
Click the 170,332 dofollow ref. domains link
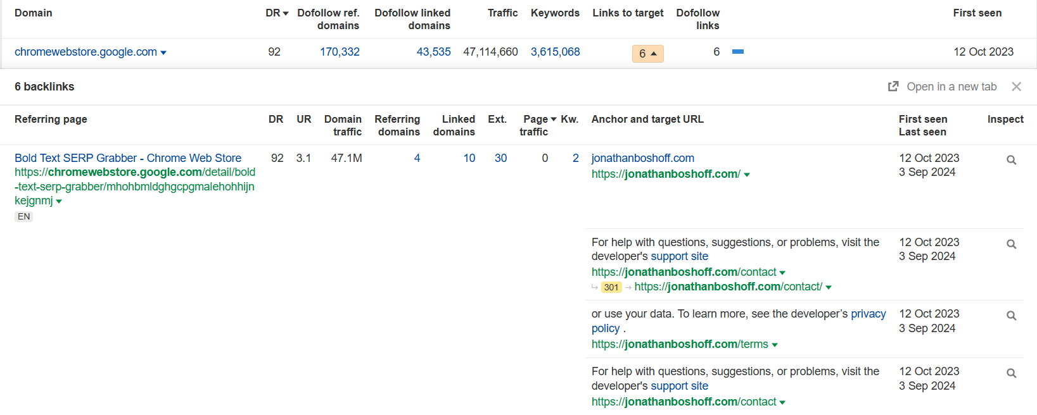[340, 52]
